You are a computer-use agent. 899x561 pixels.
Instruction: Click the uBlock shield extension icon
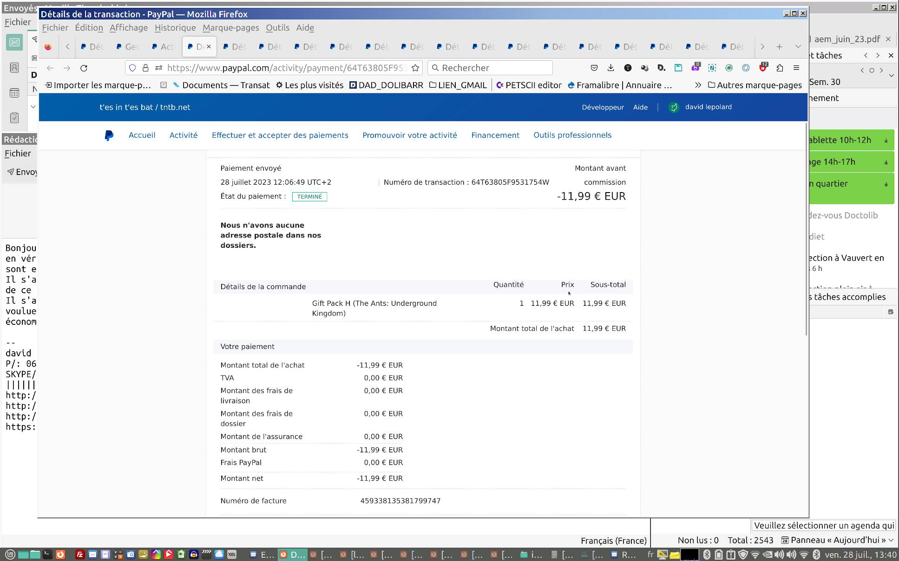pos(762,68)
